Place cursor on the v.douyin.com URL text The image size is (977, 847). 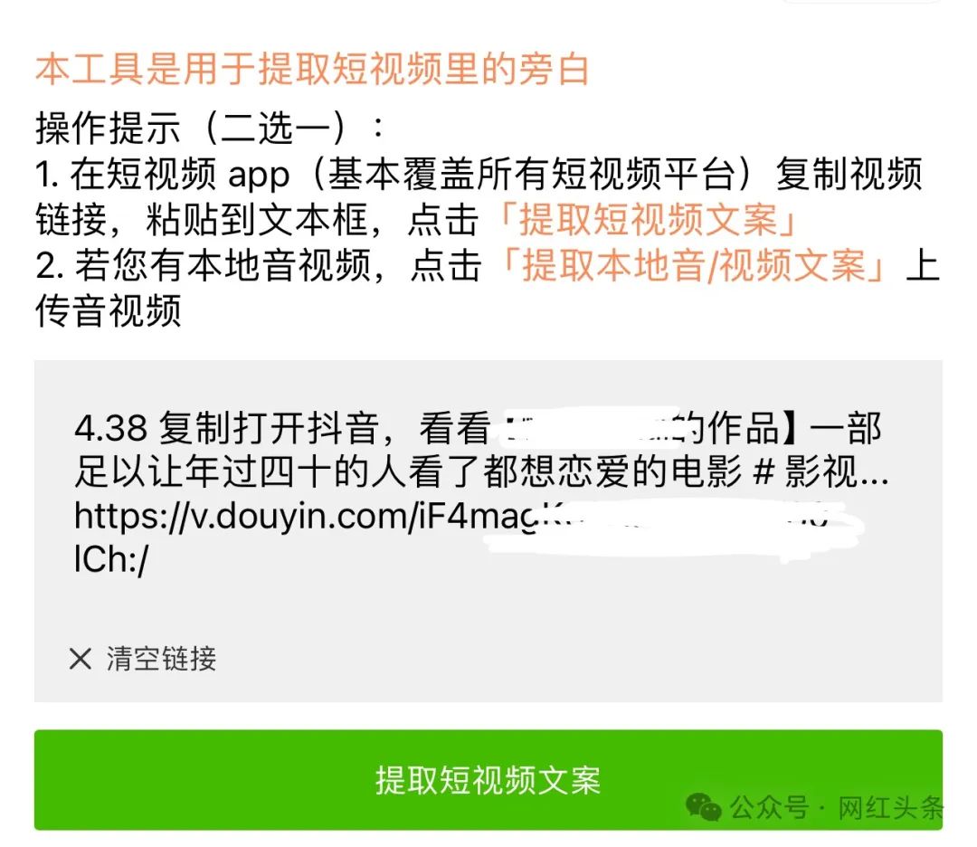click(306, 517)
